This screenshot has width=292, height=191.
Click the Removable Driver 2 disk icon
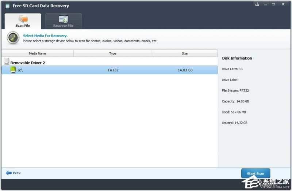coord(7,61)
